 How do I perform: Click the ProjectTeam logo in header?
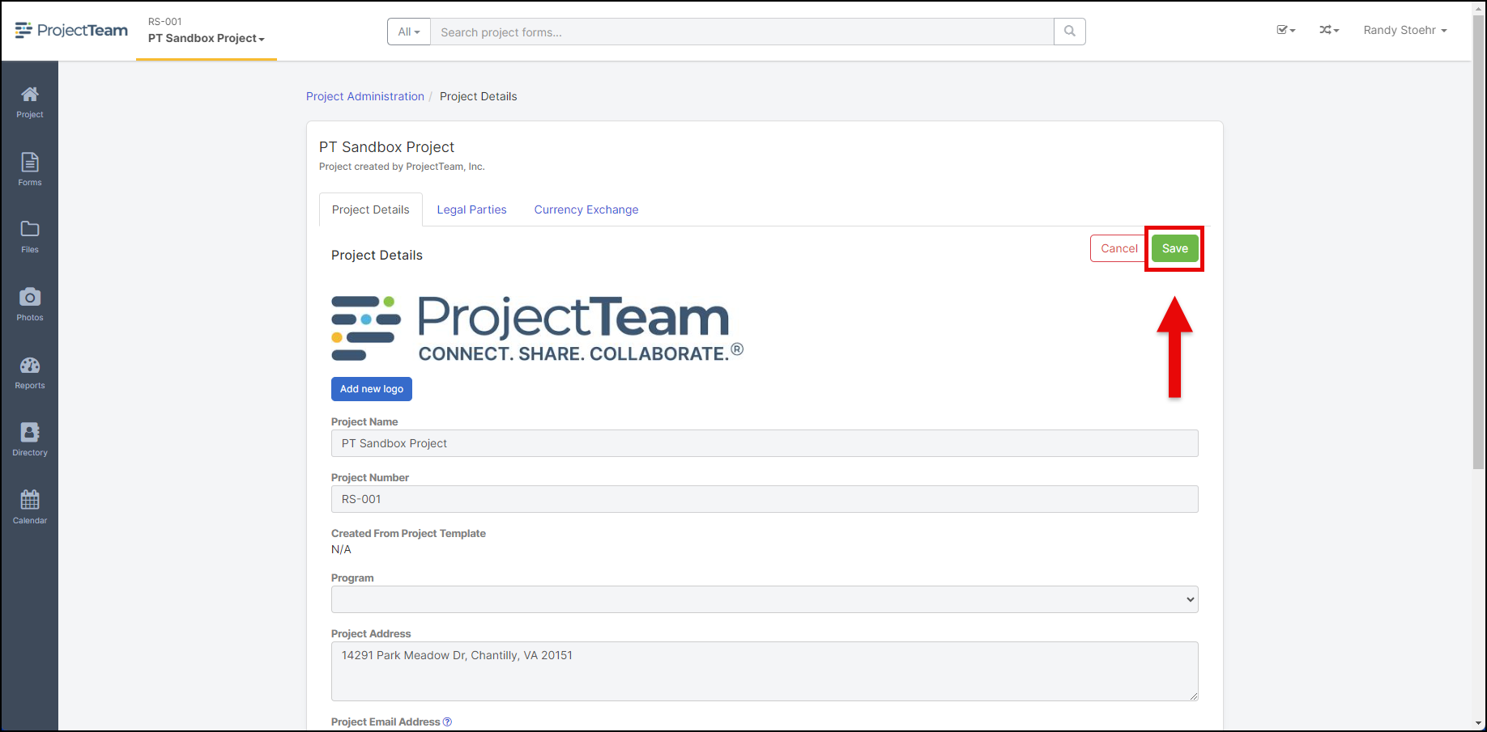pyautogui.click(x=71, y=30)
